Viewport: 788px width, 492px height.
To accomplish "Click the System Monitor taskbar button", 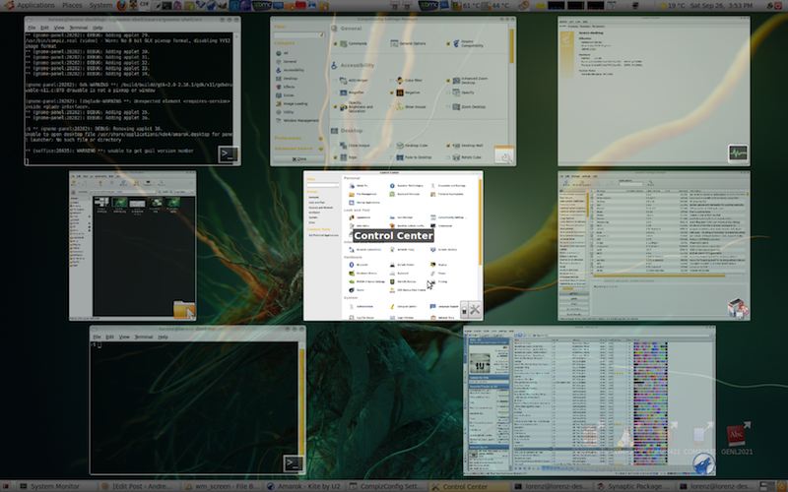I will pos(54,486).
